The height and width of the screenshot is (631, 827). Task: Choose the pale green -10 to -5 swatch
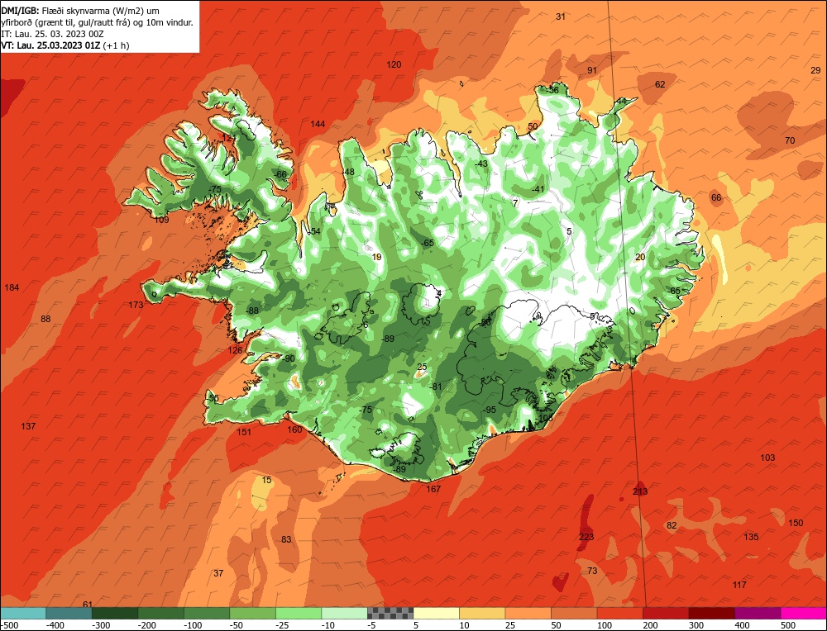click(344, 613)
